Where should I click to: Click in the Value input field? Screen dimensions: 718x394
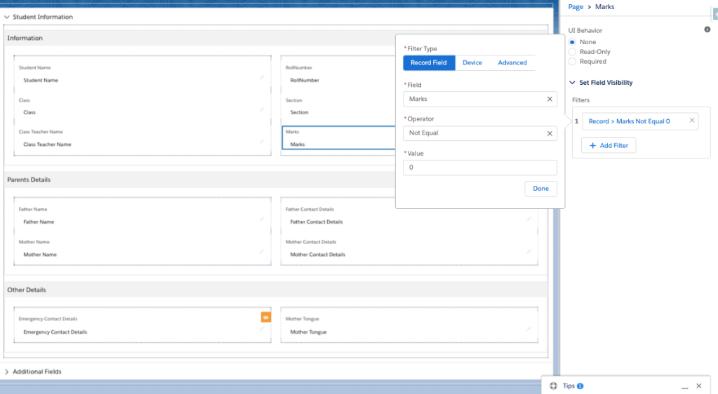[x=480, y=168]
